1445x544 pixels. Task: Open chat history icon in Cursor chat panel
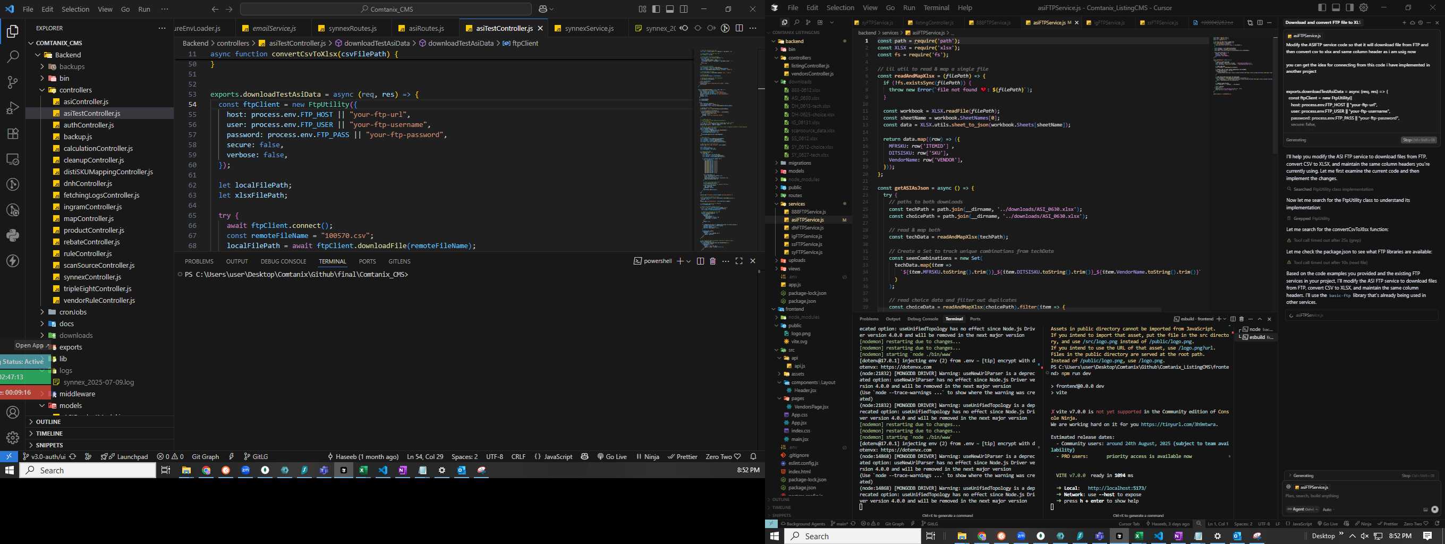(x=1421, y=22)
